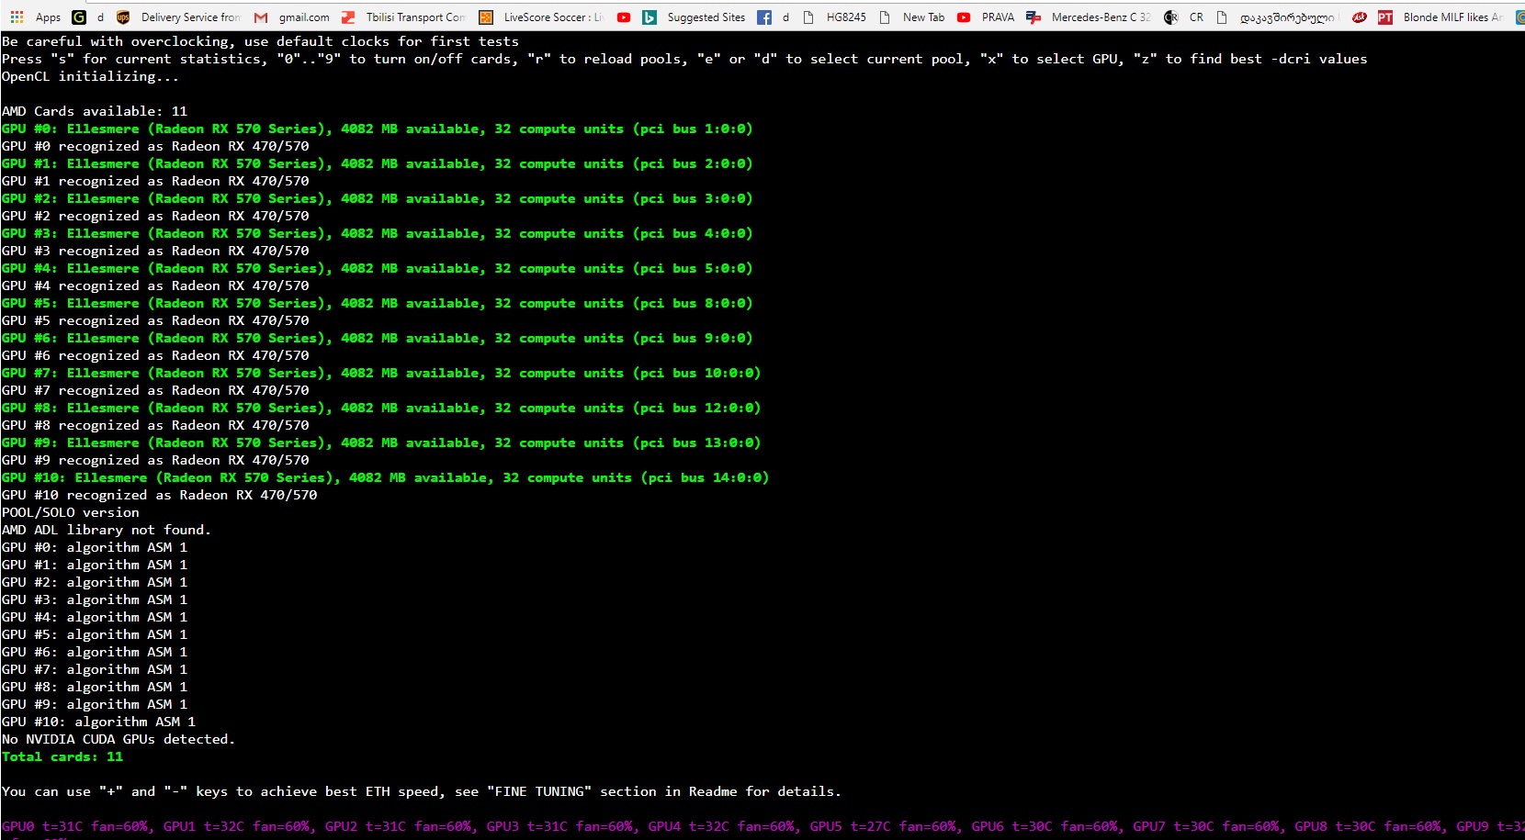Viewport: 1525px width, 840px height.
Task: Click 'GPU #8 recognized as Radeon RX 470/570'
Action: (155, 425)
